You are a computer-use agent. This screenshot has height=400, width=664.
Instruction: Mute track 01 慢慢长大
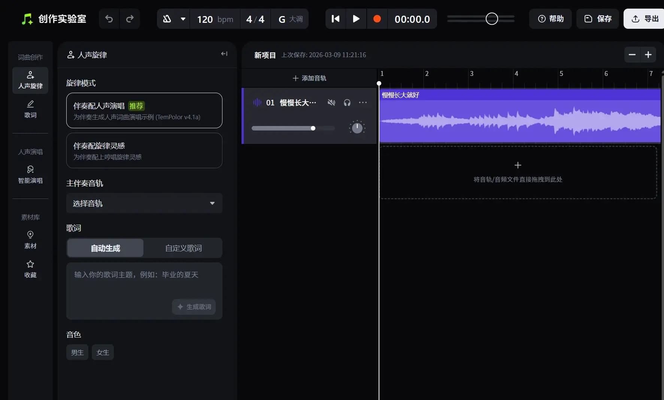331,102
